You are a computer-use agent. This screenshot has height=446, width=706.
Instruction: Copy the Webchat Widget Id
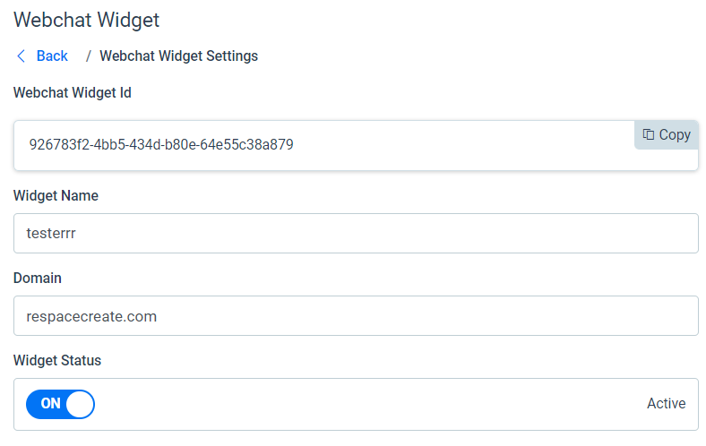click(667, 134)
